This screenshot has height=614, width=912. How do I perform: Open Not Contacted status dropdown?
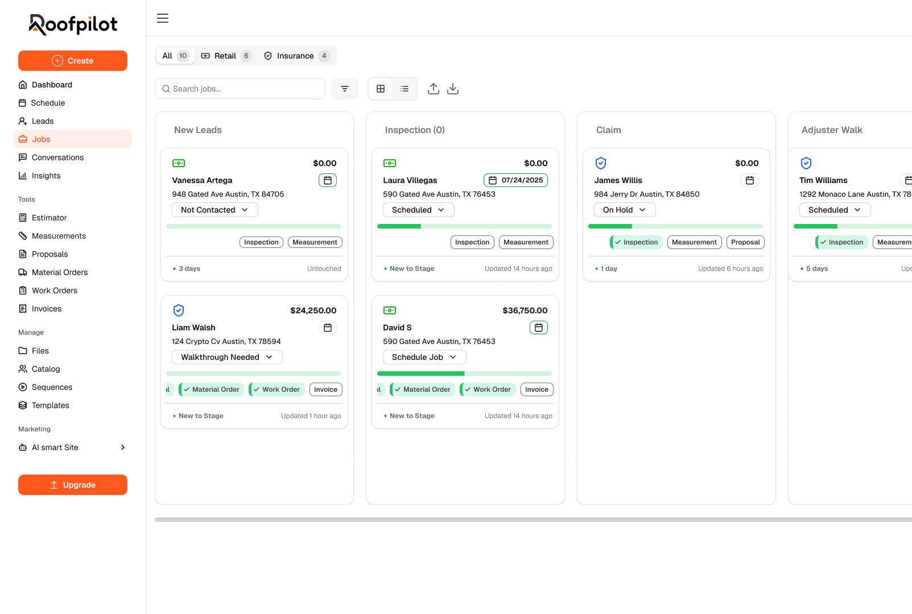[215, 210]
